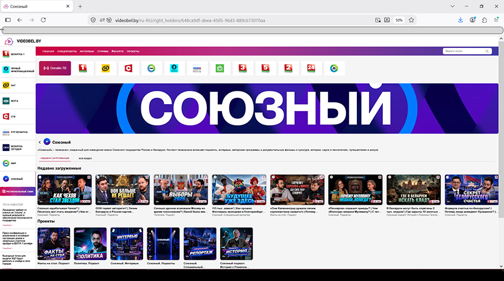Open the Где в Беларуси искать клад video
Viewport: 504px width, 281px height.
coord(414,190)
